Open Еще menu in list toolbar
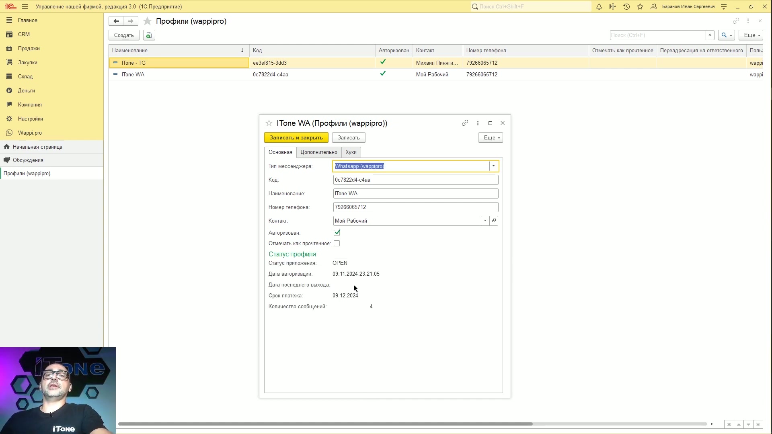 (751, 35)
